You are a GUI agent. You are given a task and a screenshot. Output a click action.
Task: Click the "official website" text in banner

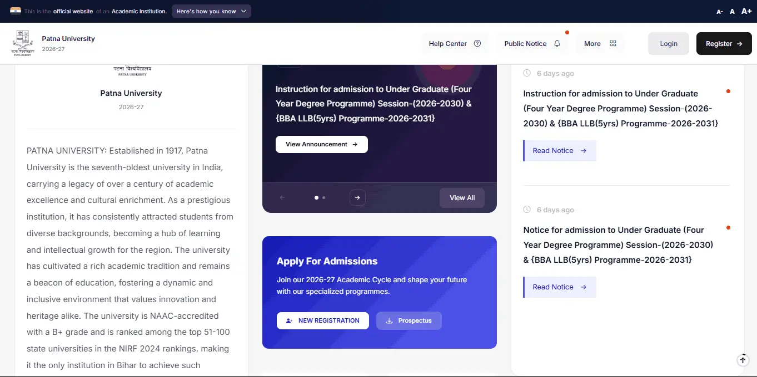pos(73,11)
